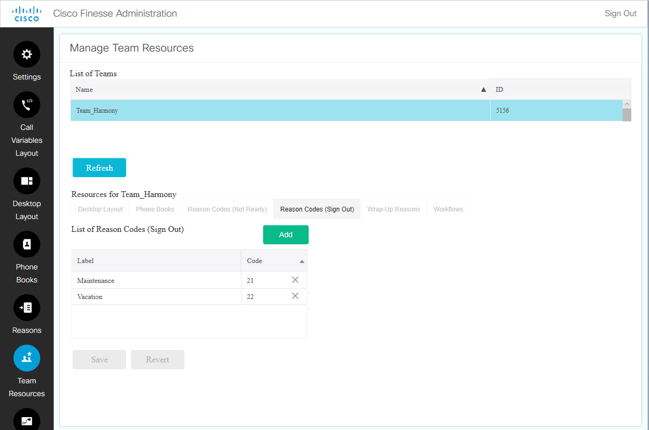
Task: Click the Maintenance label cell
Action: tap(156, 280)
